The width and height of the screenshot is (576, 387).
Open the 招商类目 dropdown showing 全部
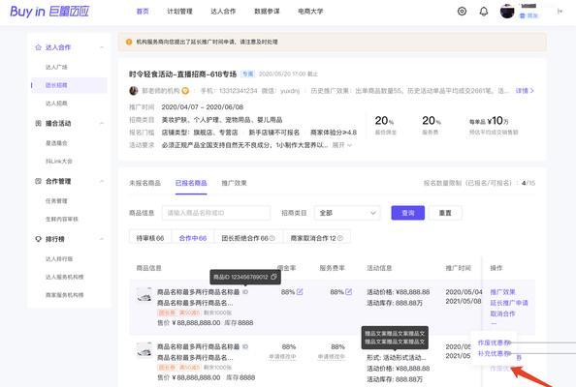(x=347, y=213)
